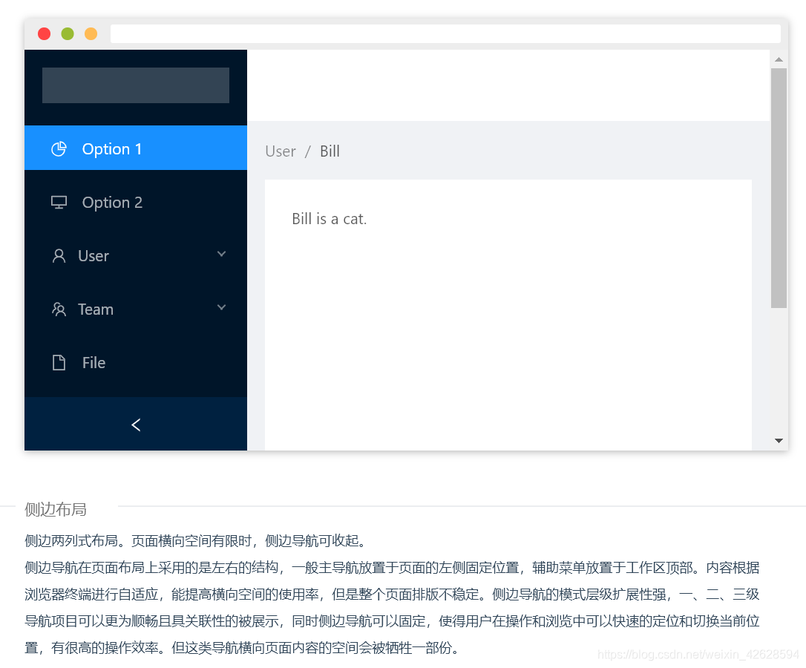Click the User breadcrumb link
Screen dimensions: 806x668
click(x=280, y=151)
